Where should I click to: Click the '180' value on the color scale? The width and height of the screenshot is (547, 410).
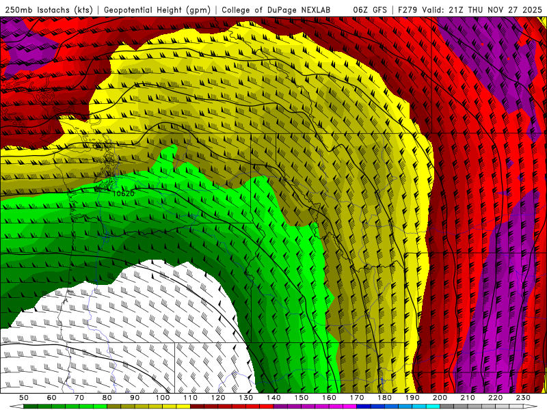point(384,398)
